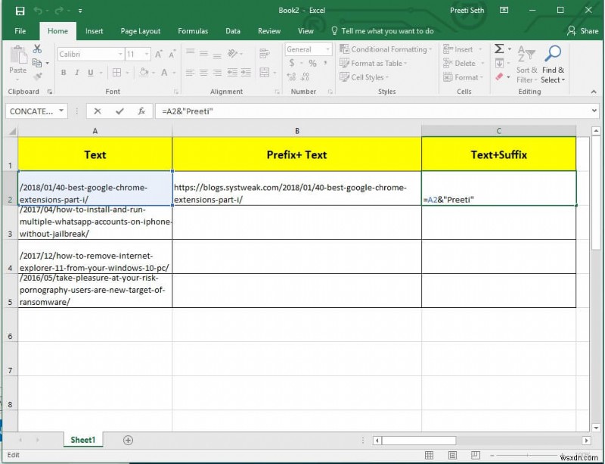Select the Insert Function fx icon
This screenshot has height=464, width=605.
(141, 111)
